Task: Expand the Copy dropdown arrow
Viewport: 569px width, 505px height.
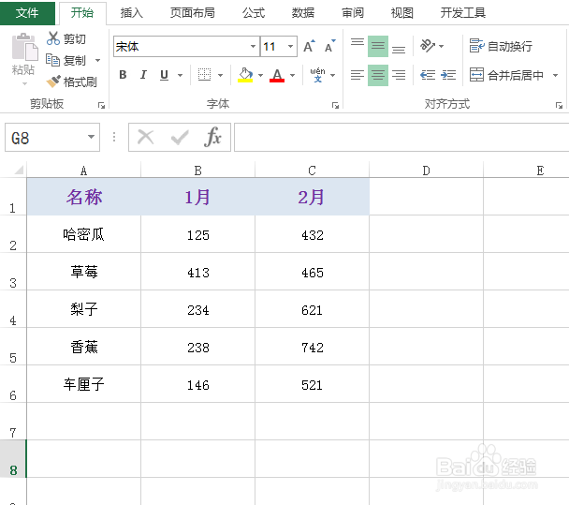Action: (x=97, y=60)
